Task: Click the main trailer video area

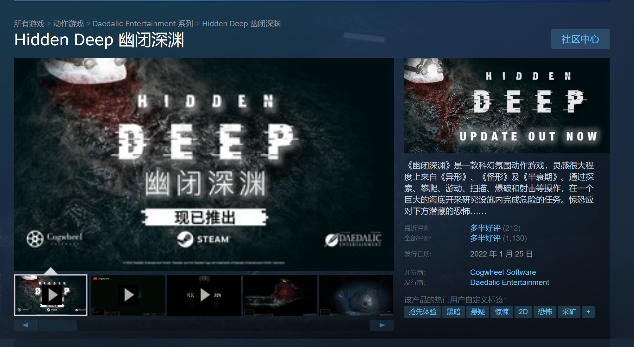Action: coord(204,164)
